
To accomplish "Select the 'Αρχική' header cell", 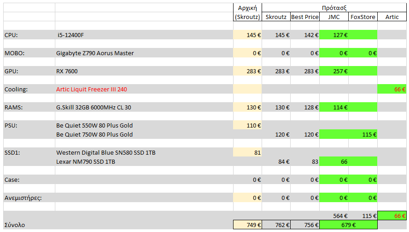I will (247, 8).
